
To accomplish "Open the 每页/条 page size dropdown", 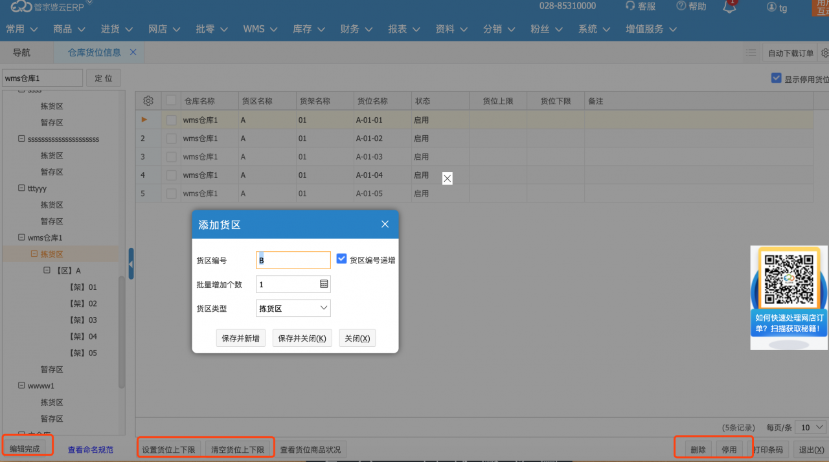I will pyautogui.click(x=812, y=427).
